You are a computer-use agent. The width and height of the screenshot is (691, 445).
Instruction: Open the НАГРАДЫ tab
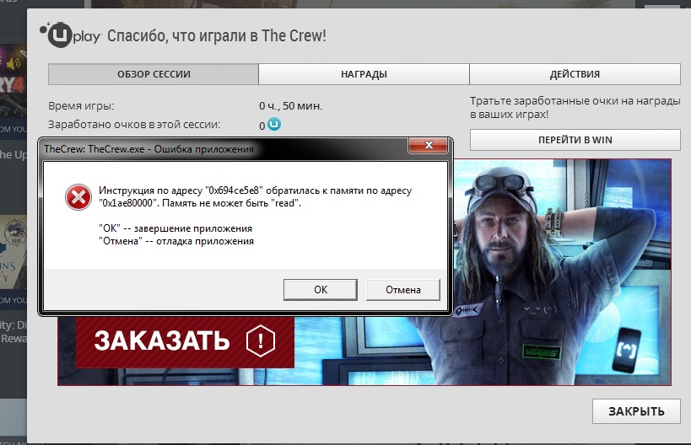[364, 74]
